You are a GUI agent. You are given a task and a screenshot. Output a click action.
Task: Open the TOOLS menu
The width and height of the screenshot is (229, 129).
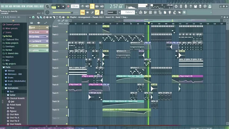coord(36,6)
